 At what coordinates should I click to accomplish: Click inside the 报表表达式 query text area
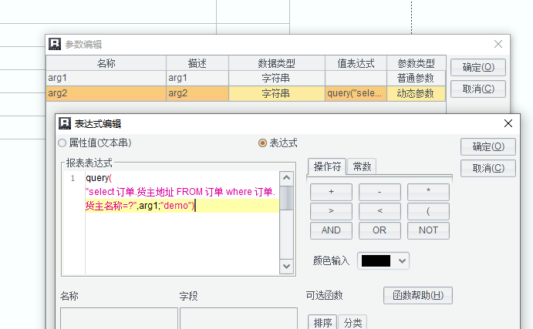pyautogui.click(x=182, y=223)
